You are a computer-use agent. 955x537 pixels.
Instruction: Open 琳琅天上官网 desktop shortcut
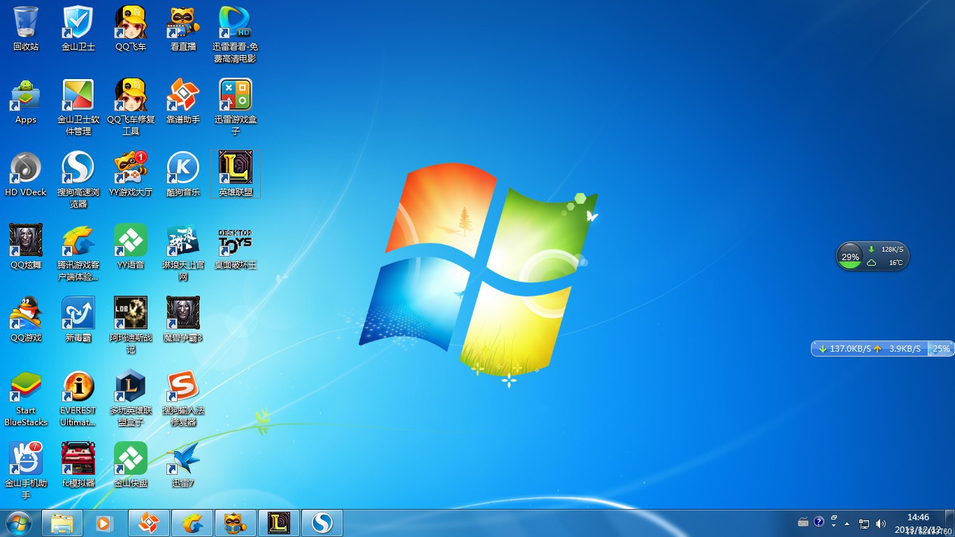coord(183,252)
